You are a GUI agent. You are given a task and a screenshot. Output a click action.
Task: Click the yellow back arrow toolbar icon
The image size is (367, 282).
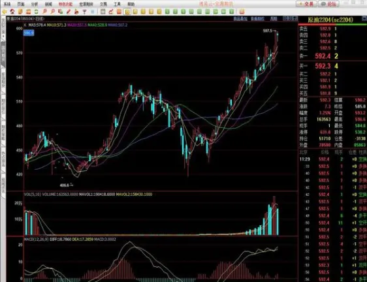pos(5,12)
